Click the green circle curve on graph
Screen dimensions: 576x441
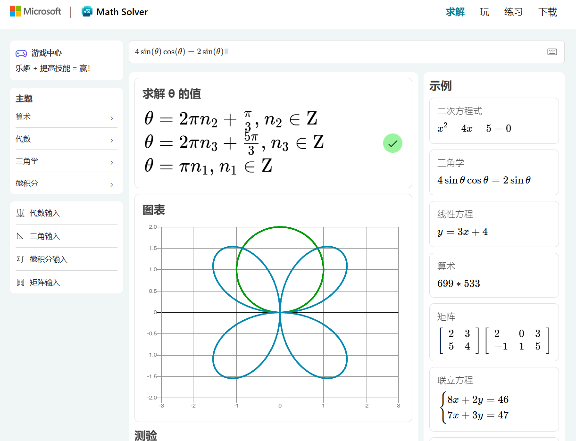click(280, 227)
